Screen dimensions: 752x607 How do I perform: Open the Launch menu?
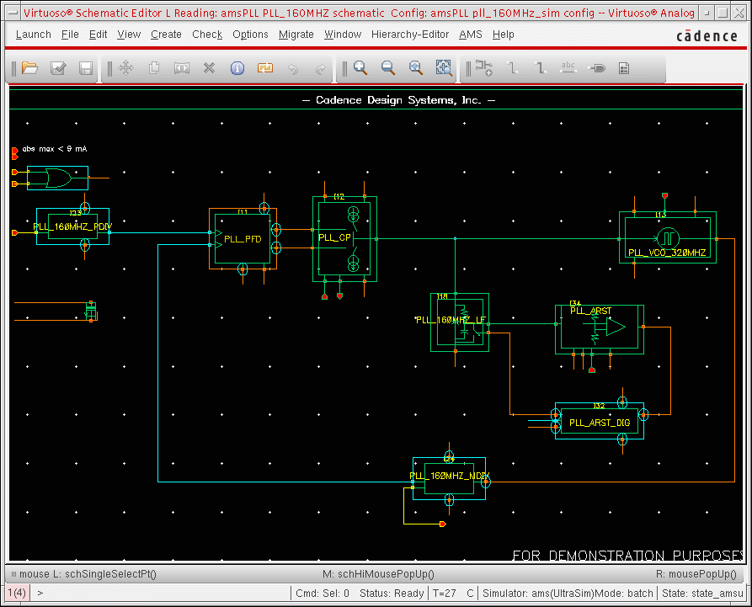[x=33, y=35]
